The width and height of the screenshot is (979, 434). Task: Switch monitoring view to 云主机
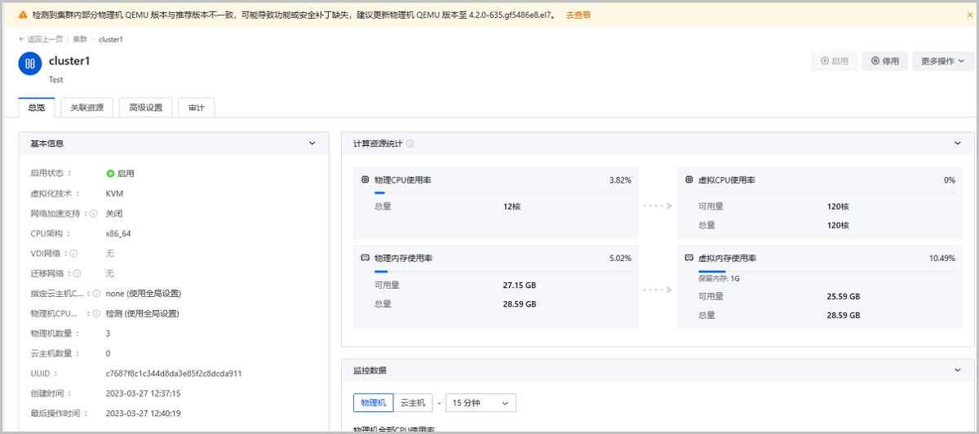[414, 403]
